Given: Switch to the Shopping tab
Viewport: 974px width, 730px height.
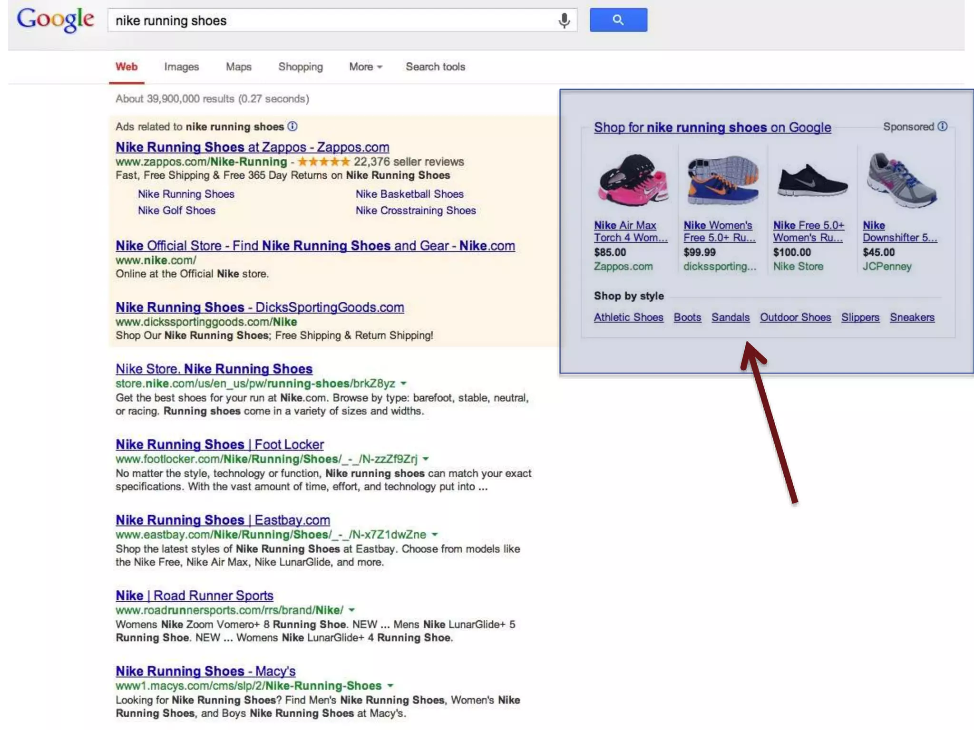Looking at the screenshot, I should coord(300,67).
